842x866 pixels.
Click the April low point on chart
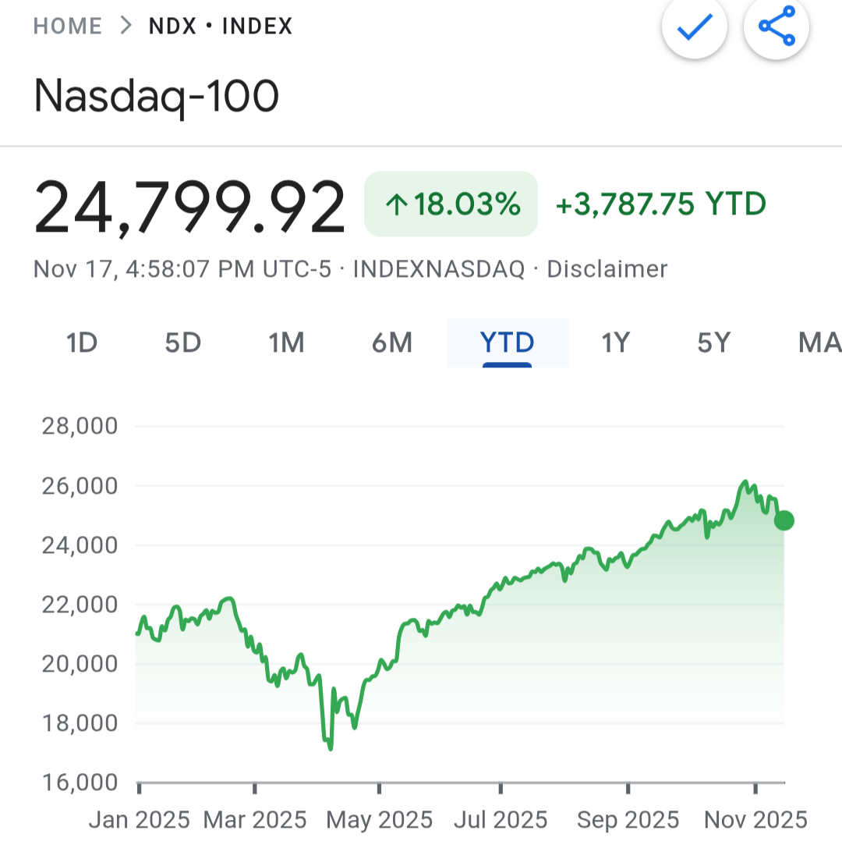click(x=331, y=748)
